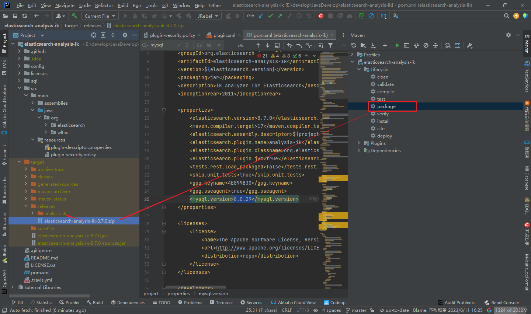This screenshot has height=314, width=531.
Task: Toggle Regex option in search bar
Action: pyautogui.click(x=219, y=45)
